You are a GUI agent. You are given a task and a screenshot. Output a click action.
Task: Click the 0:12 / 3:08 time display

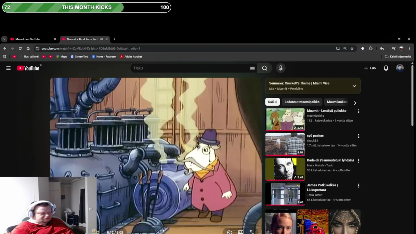[x=115, y=232]
